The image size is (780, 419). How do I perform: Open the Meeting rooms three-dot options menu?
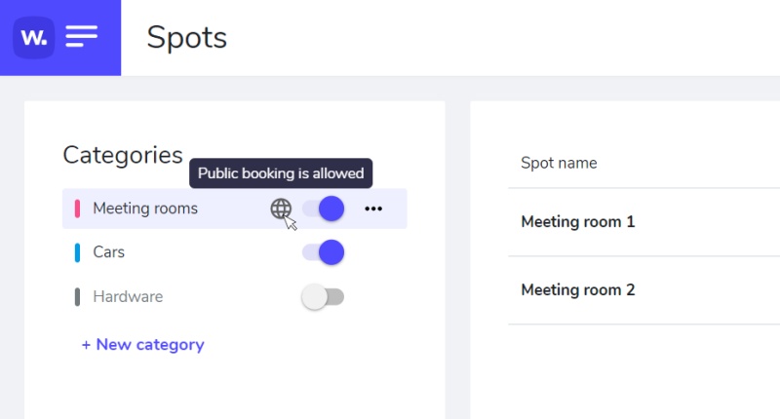pos(373,209)
